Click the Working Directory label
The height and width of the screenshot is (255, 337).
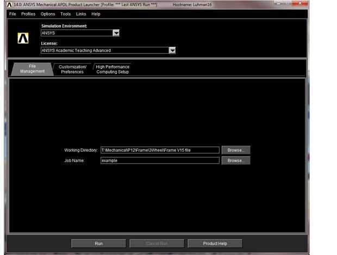point(81,150)
